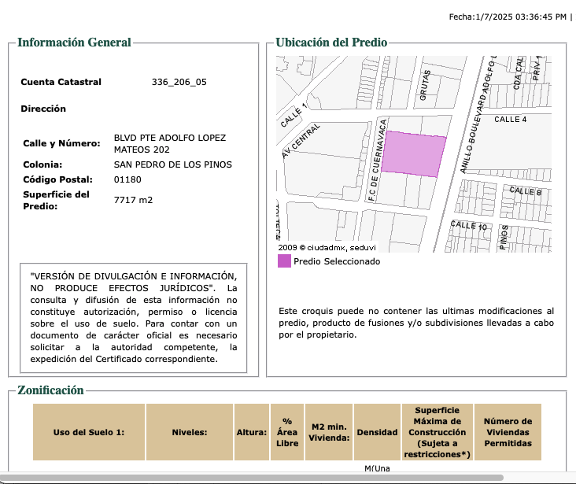
Task: Click colonia value SAN PEDRO DE LOS PINOS
Action: [x=172, y=164]
